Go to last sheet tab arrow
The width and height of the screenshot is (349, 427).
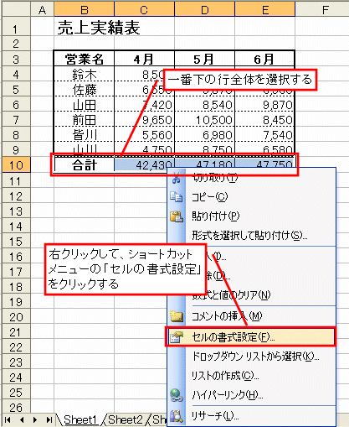[x=49, y=419]
